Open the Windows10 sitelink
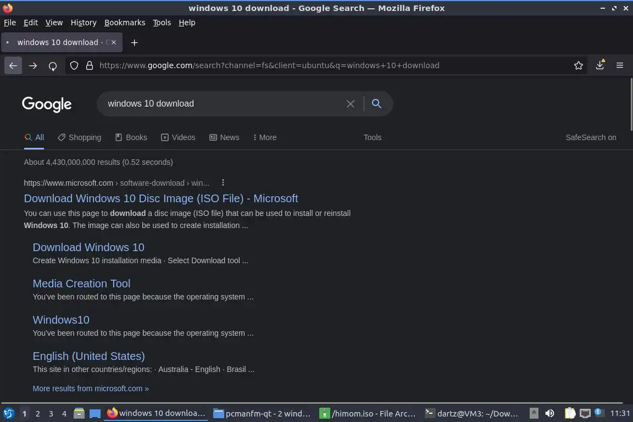The image size is (633, 422). pos(61,320)
